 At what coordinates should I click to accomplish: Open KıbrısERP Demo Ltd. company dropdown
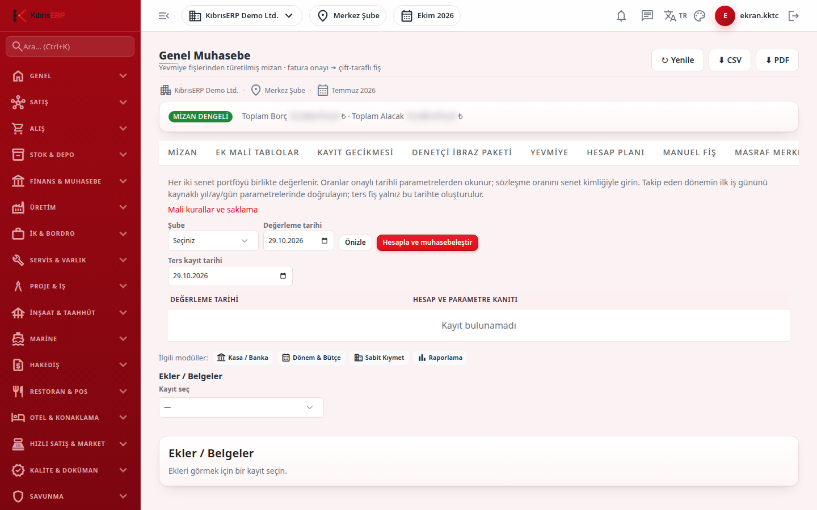click(x=242, y=16)
